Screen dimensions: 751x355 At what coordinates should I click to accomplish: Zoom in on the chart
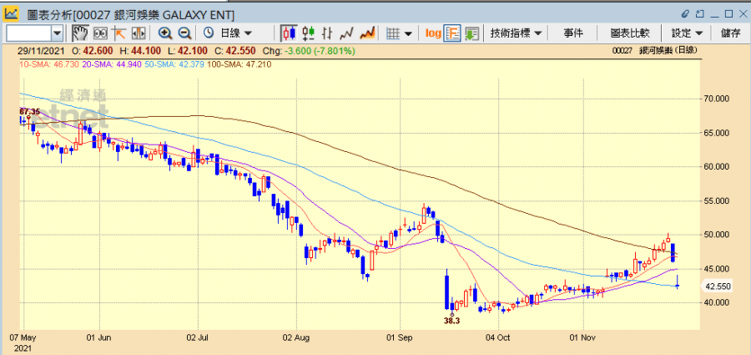click(165, 33)
